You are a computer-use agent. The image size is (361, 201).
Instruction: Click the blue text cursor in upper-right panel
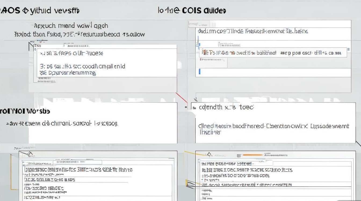point(199,72)
